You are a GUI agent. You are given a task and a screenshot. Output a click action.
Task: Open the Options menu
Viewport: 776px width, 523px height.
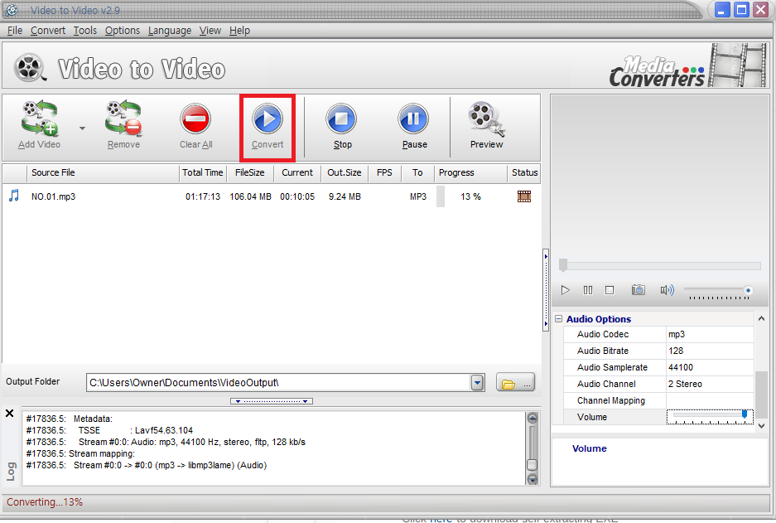coord(122,31)
